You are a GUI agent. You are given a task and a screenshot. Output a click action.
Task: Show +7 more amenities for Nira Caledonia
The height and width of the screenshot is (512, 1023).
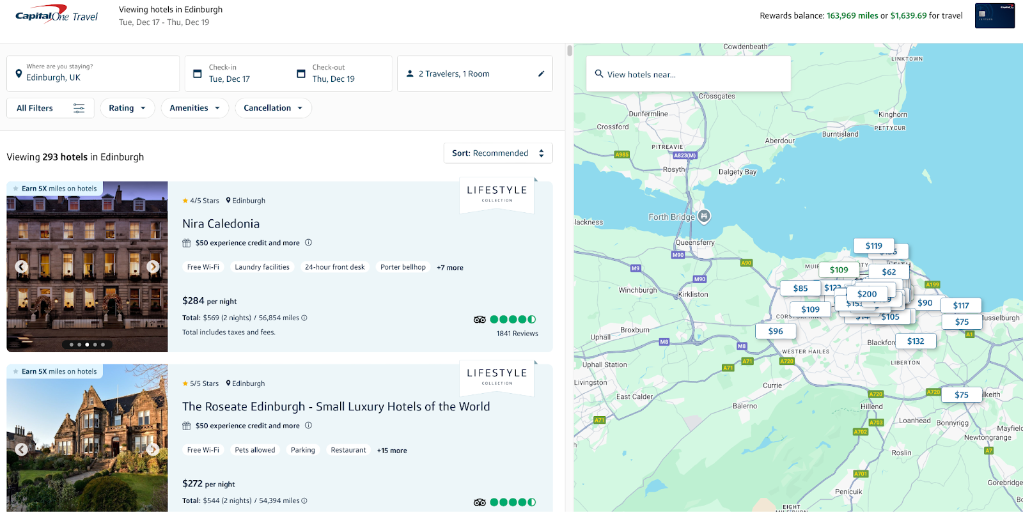450,268
